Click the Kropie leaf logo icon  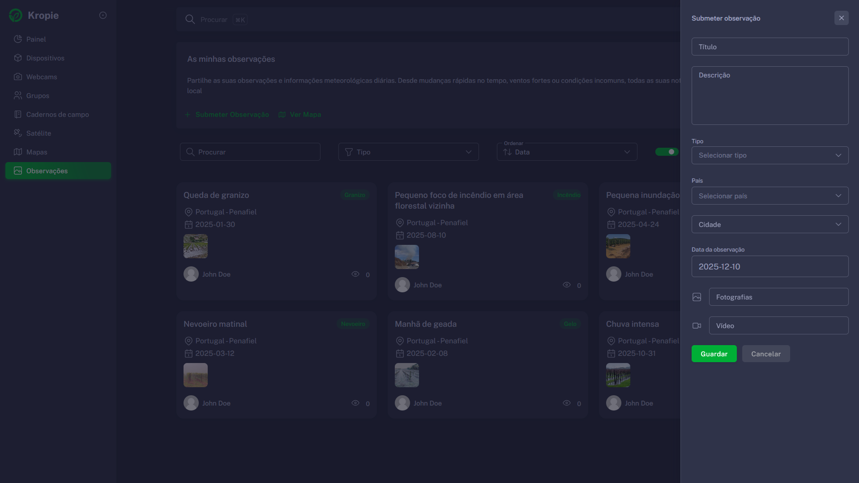pyautogui.click(x=16, y=15)
